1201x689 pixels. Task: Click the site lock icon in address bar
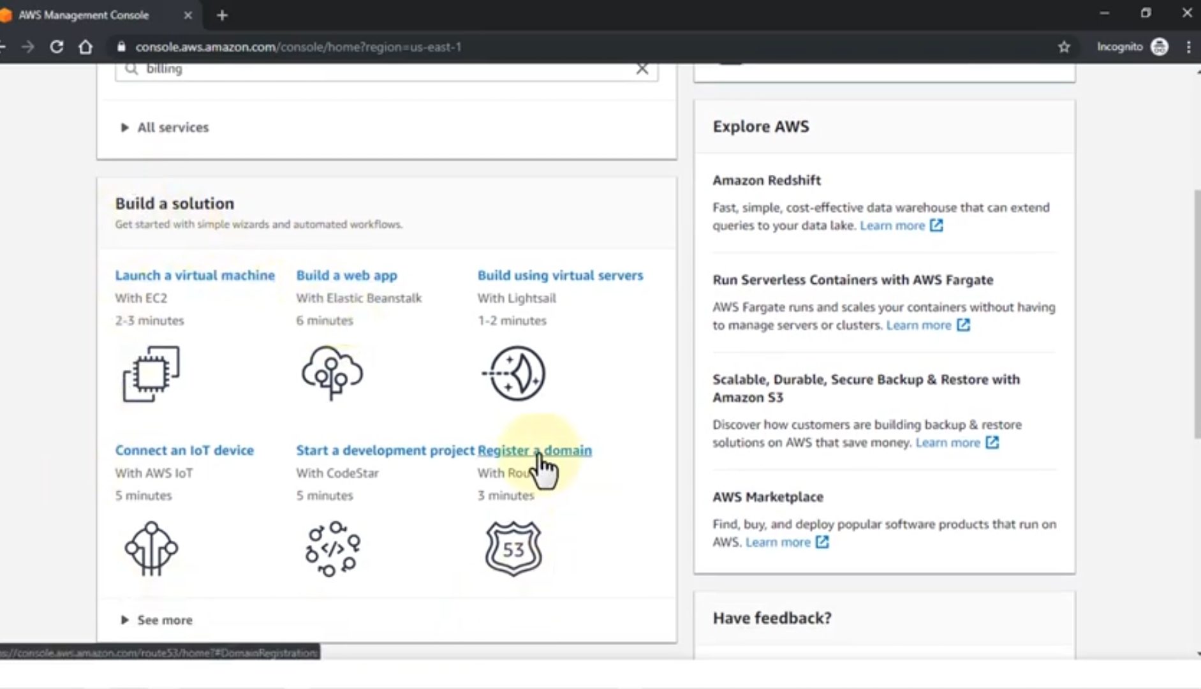121,47
